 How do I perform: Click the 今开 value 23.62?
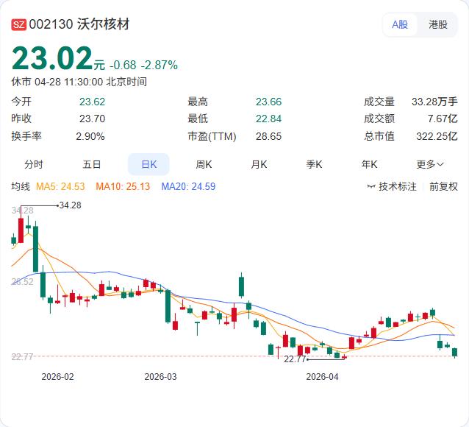[92, 102]
